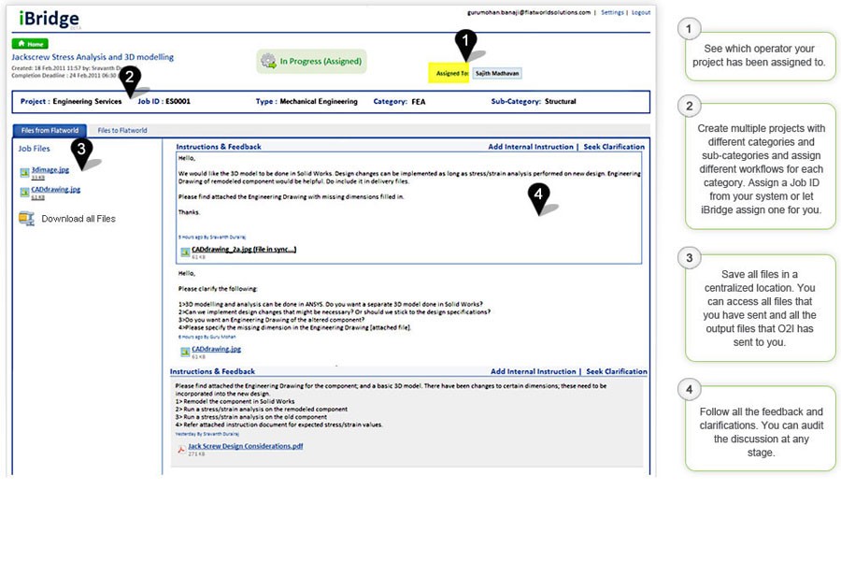
Task: Switch to the Files to Flatworld tab
Action: click(122, 131)
